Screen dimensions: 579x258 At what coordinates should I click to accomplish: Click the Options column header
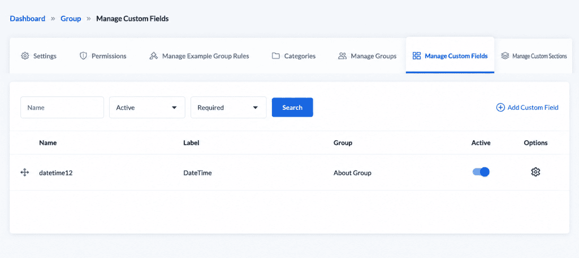[x=536, y=143]
